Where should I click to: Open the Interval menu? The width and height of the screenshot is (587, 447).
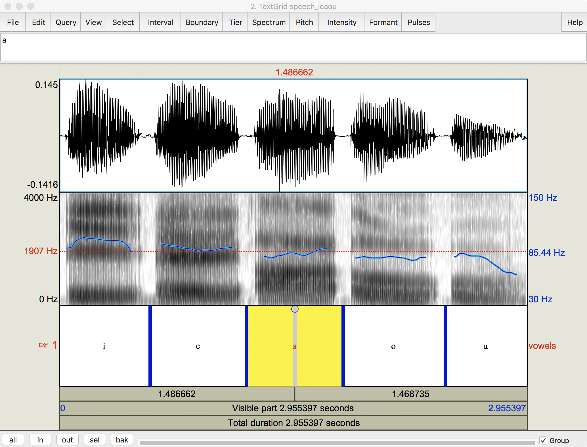tap(160, 22)
